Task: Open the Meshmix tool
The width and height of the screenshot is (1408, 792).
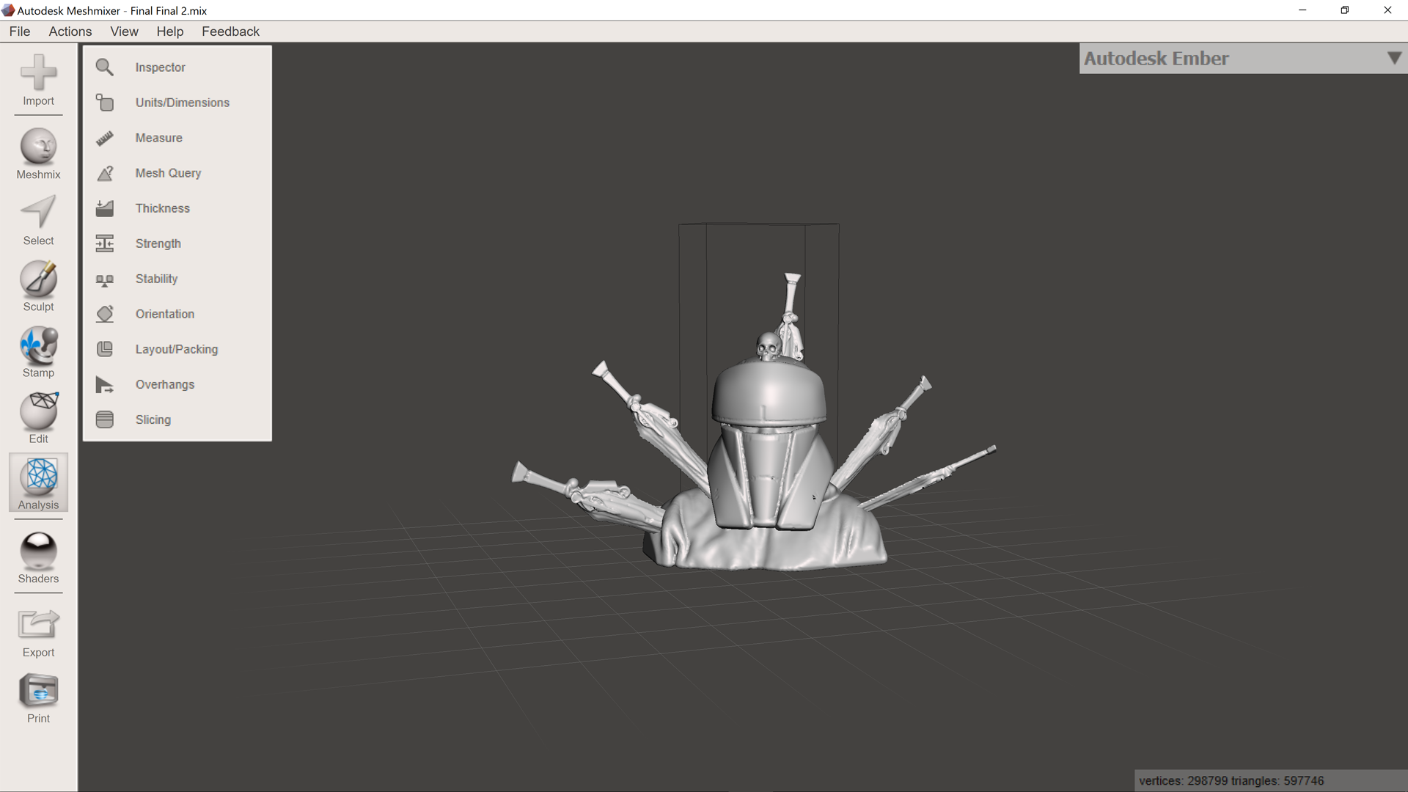Action: coord(38,154)
